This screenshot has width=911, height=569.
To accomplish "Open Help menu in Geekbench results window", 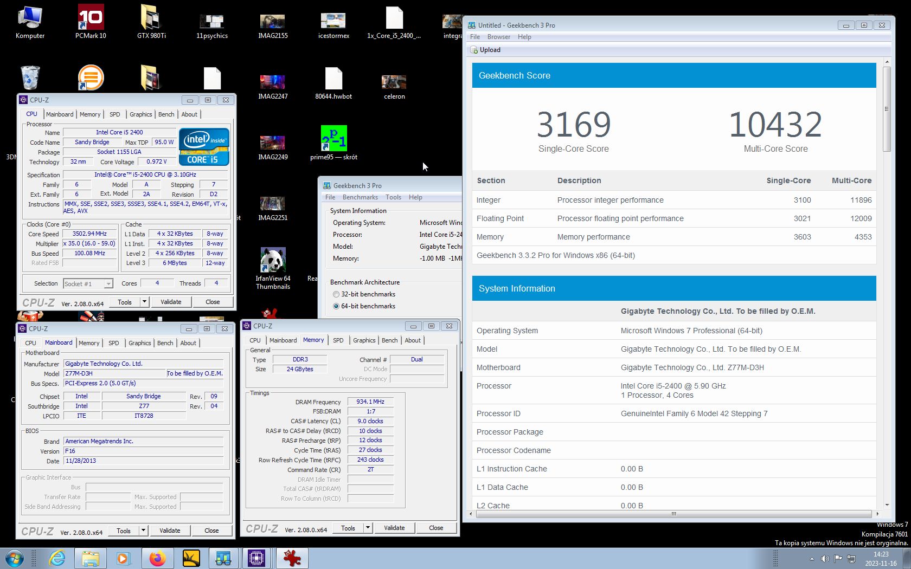I will coord(524,37).
